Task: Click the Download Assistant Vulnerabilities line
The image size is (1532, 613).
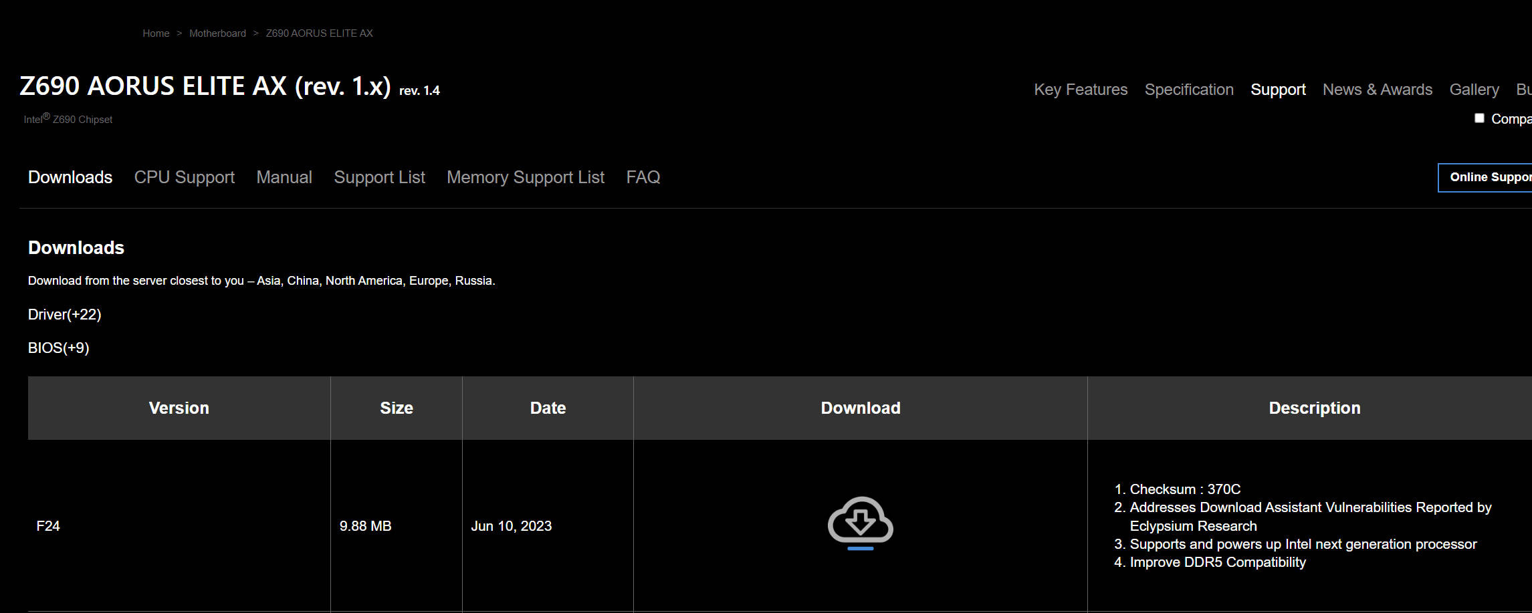Action: (1311, 517)
